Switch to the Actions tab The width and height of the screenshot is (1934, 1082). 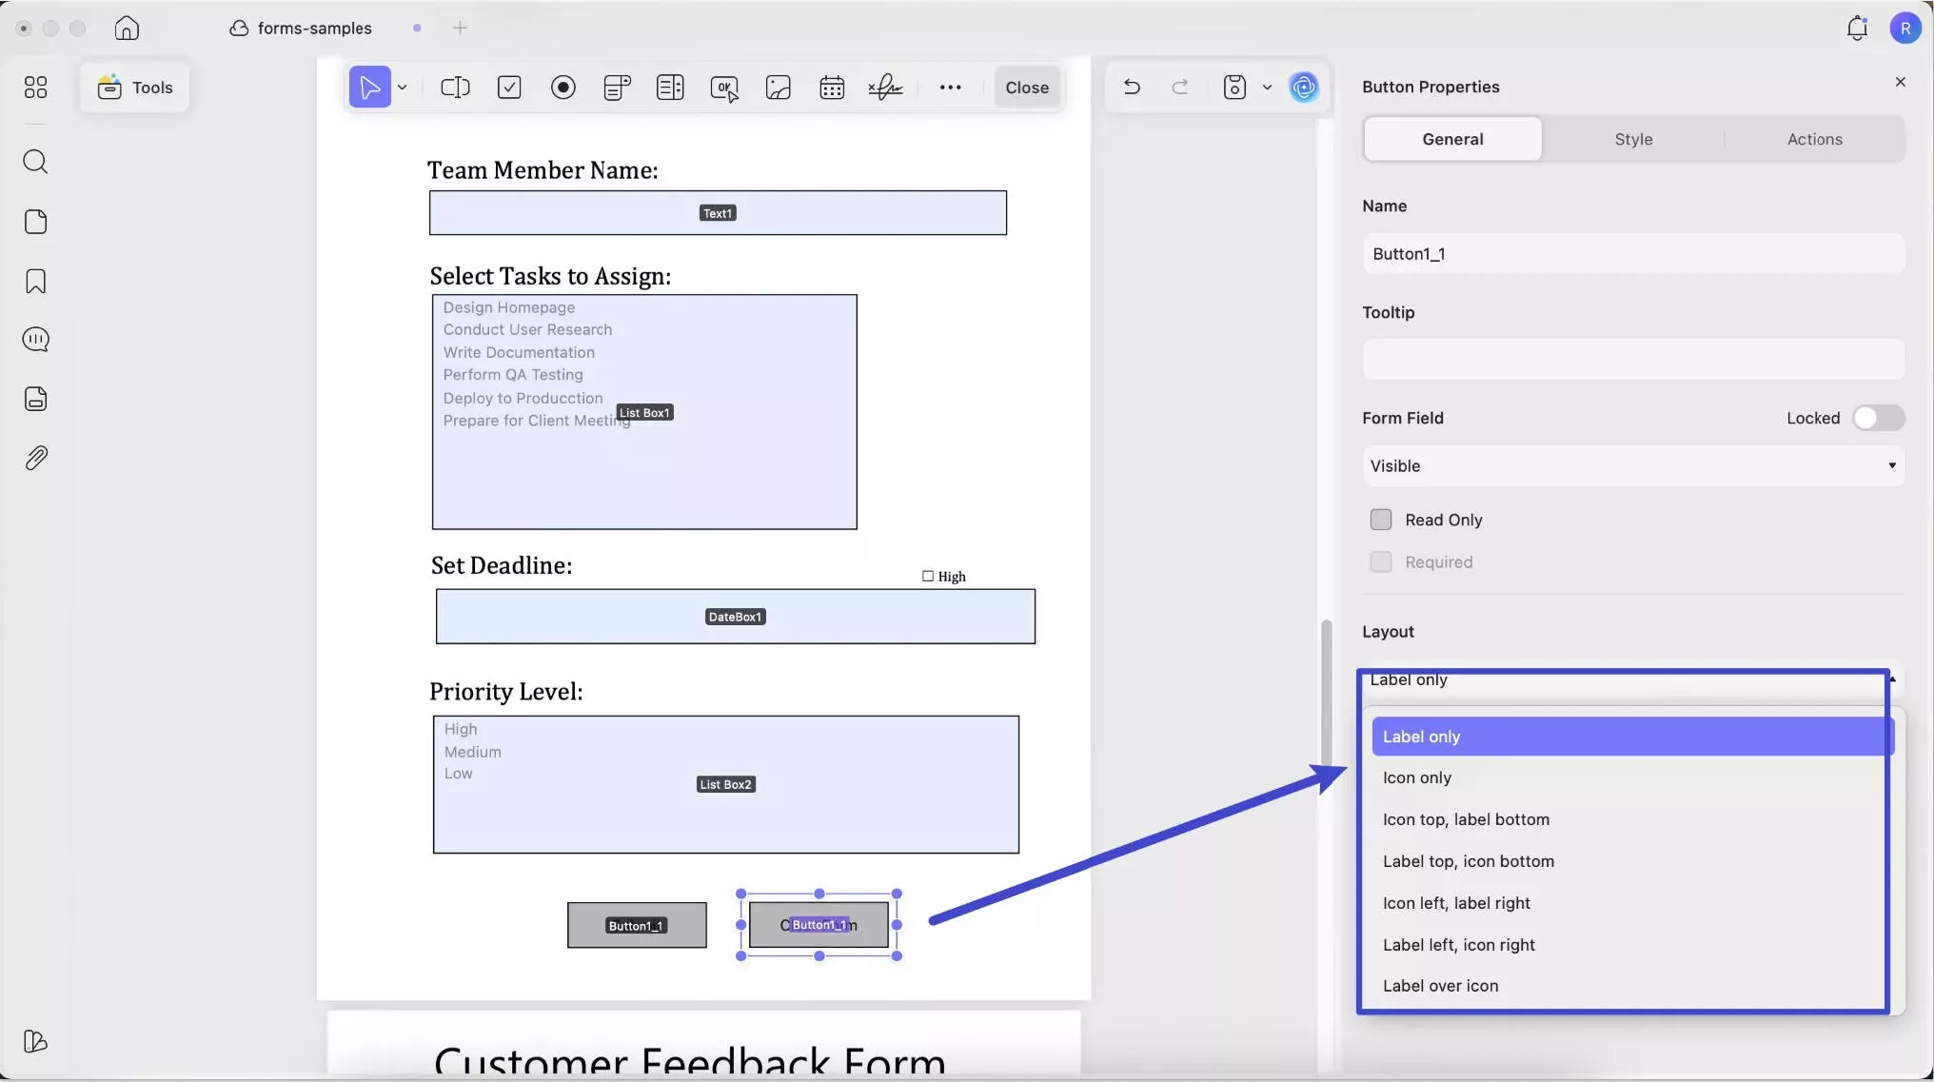coord(1814,139)
